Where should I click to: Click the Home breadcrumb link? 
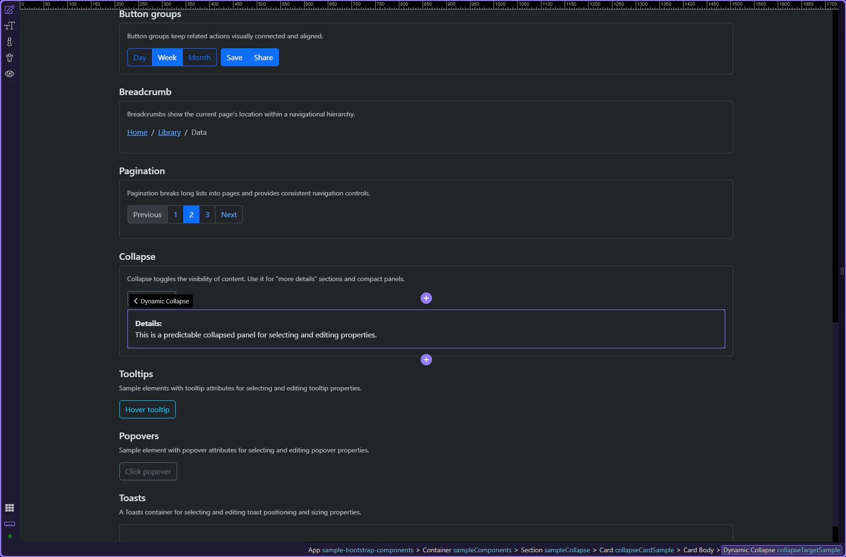coord(137,133)
